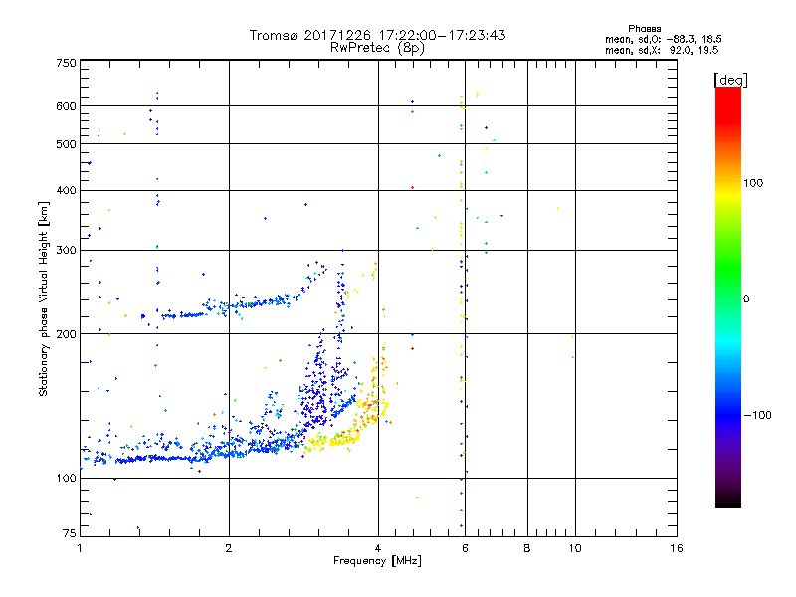Click the x-axis tick label '2'
796x597 pixels.
(229, 548)
